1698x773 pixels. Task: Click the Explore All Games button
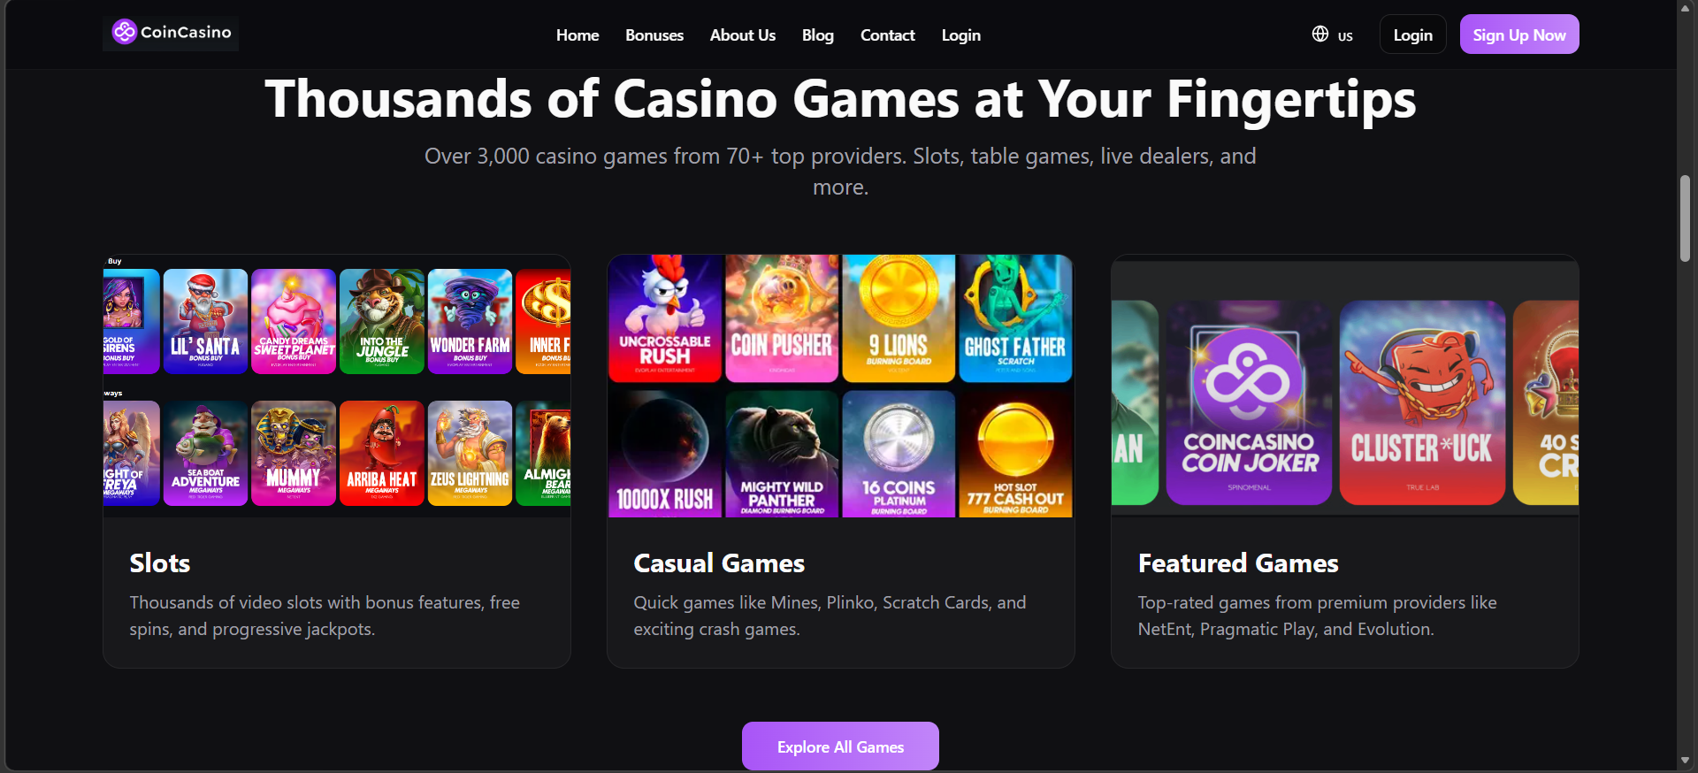839,746
